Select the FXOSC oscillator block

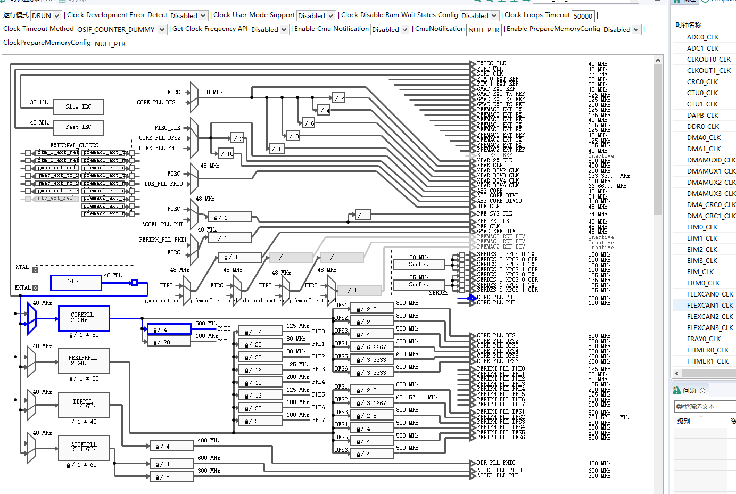(76, 282)
